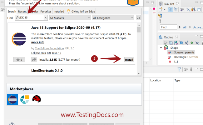Sort by the Type column header
This screenshot has height=125, width=203.
[x=177, y=80]
